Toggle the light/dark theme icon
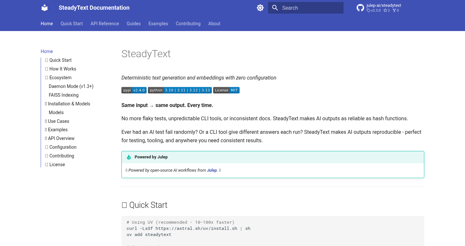The width and height of the screenshot is (465, 246). coord(260,8)
